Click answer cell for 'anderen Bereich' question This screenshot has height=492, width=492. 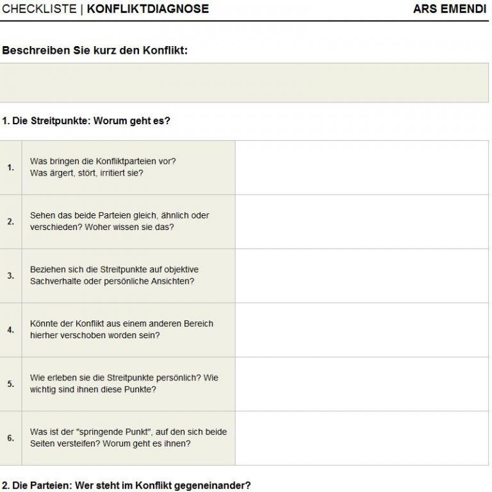pos(361,330)
